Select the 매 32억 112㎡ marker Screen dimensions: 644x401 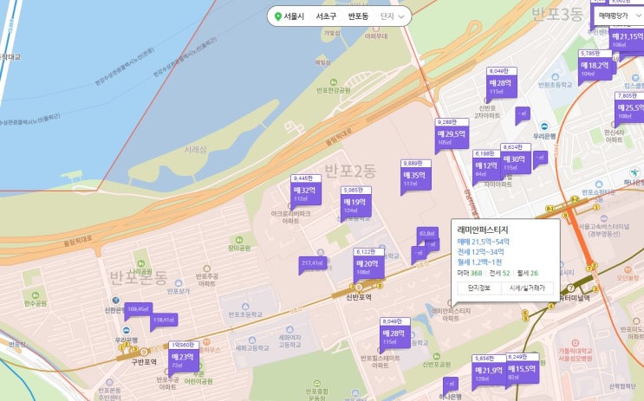point(306,190)
